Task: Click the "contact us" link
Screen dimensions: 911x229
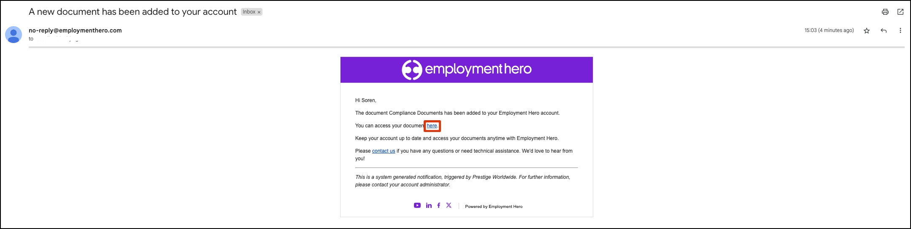Action: (x=383, y=151)
